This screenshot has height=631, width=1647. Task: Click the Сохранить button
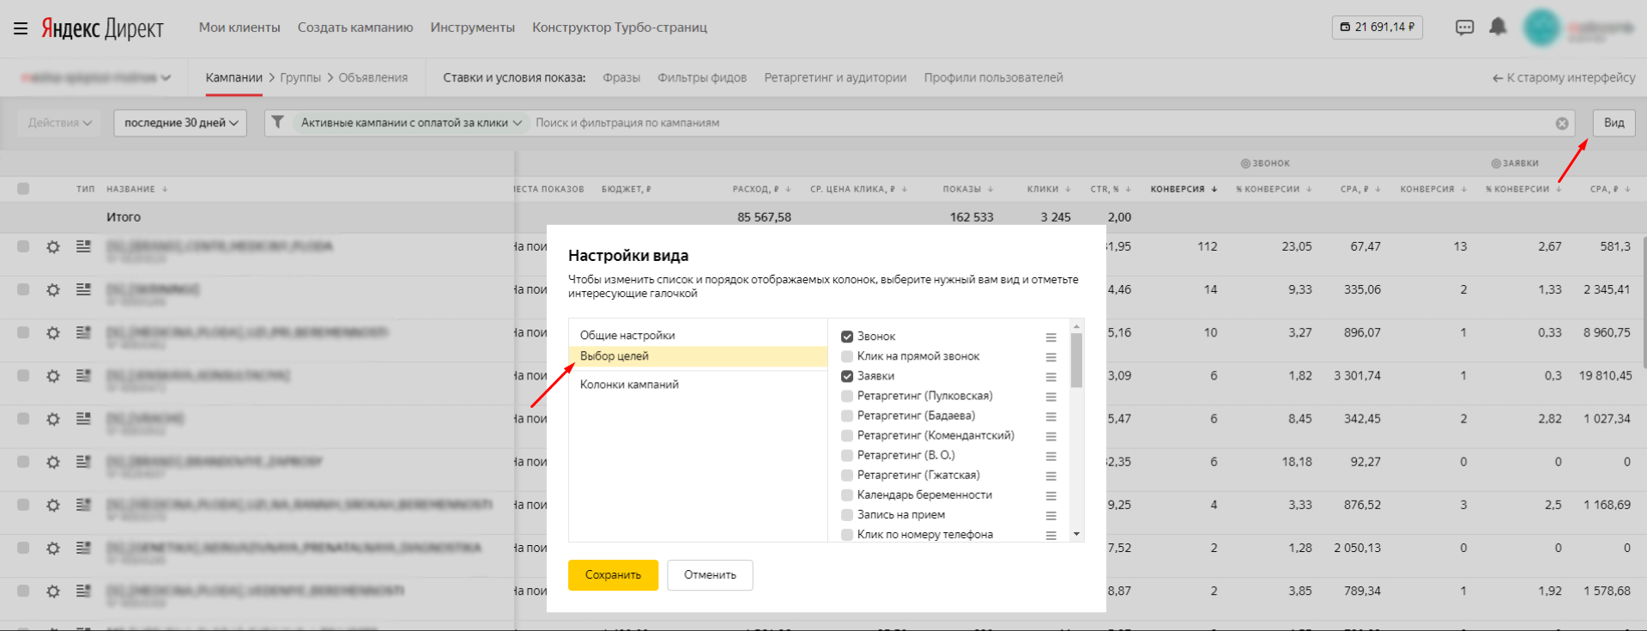[x=613, y=575]
